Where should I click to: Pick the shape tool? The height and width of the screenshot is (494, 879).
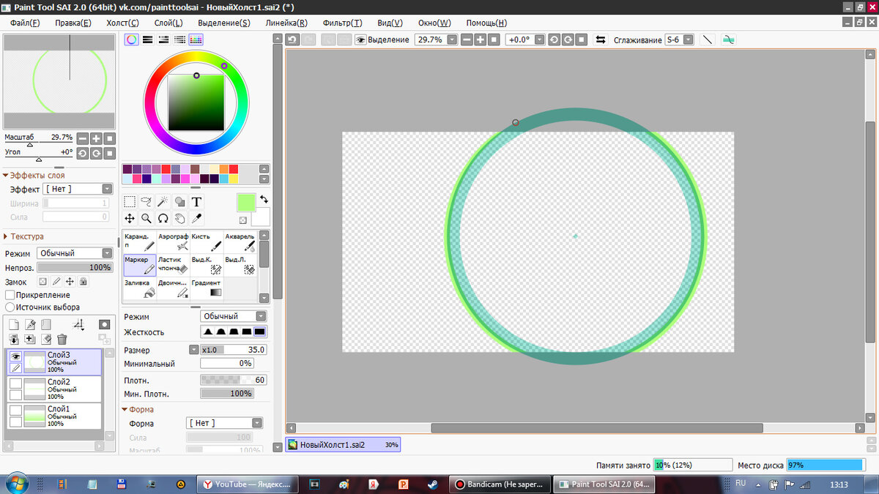(x=180, y=201)
